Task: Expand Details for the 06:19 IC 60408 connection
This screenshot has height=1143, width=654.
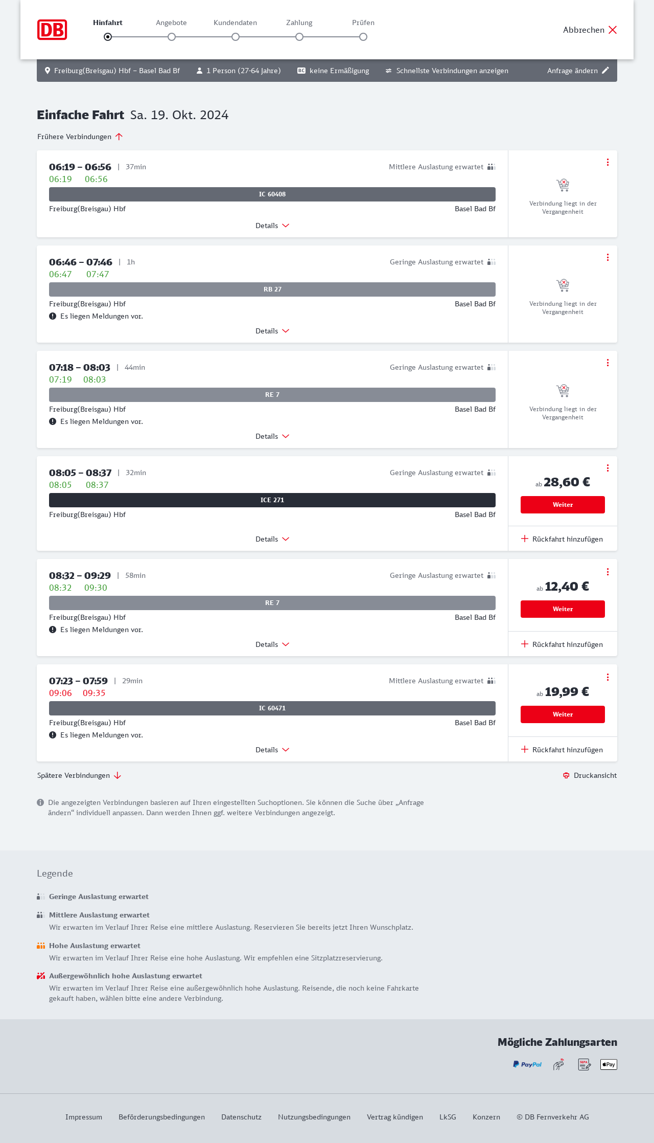Action: 272,226
